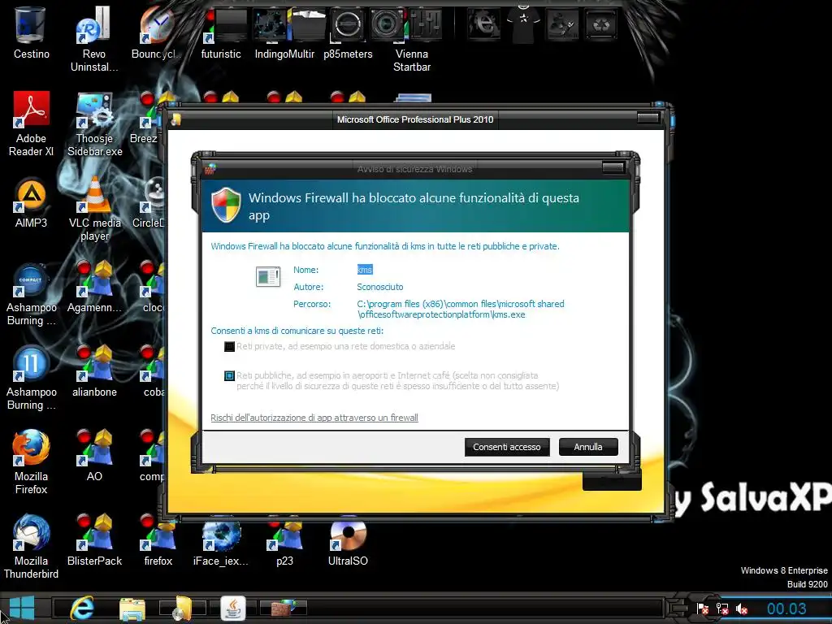
Task: Click the t-shirt icon in top dock
Action: point(523,23)
